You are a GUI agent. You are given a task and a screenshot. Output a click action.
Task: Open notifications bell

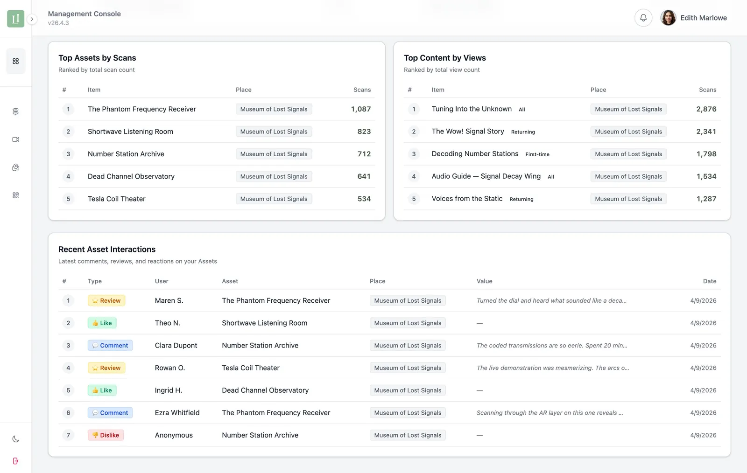(x=643, y=18)
